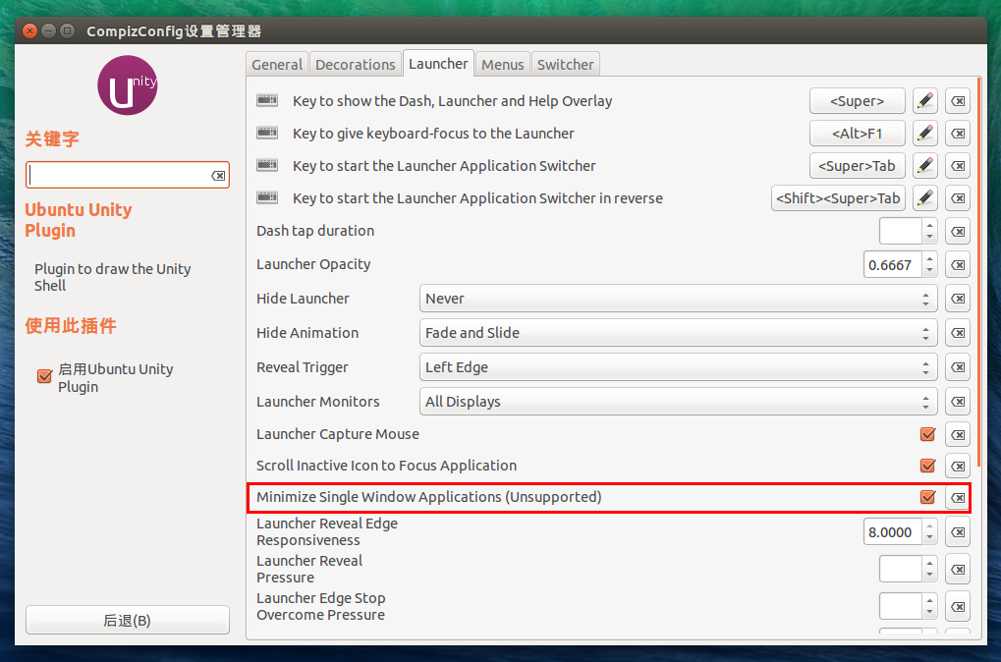Click the Dash tap duration value field

click(x=901, y=231)
